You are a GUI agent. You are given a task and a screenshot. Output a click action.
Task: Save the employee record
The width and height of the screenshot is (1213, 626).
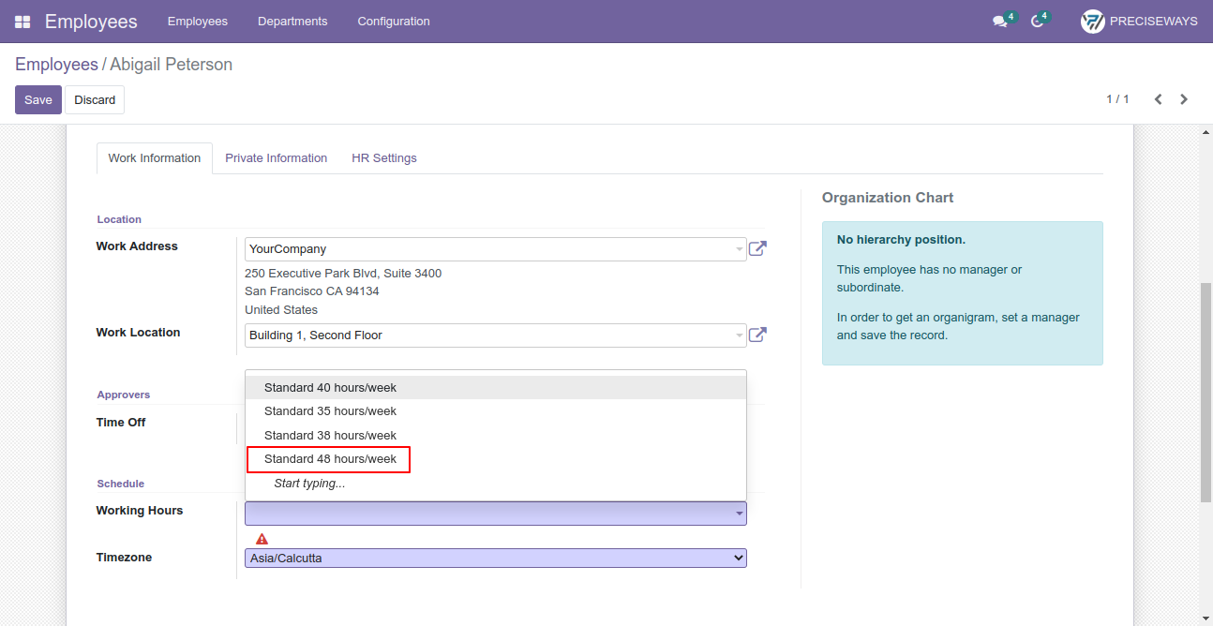[x=38, y=100]
